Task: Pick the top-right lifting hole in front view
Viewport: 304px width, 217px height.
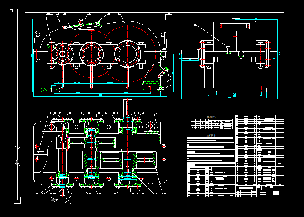Action: 162,35
